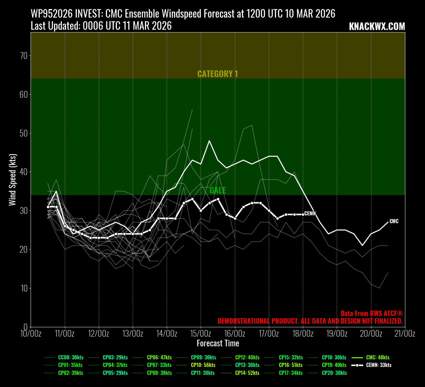Click the red Data From RWS ATCF text
425x387 pixels.
pos(372,314)
